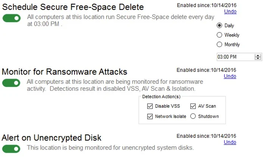The image size is (263, 160).
Task: Uncheck the AV Scan checkbox
Action: click(x=193, y=106)
